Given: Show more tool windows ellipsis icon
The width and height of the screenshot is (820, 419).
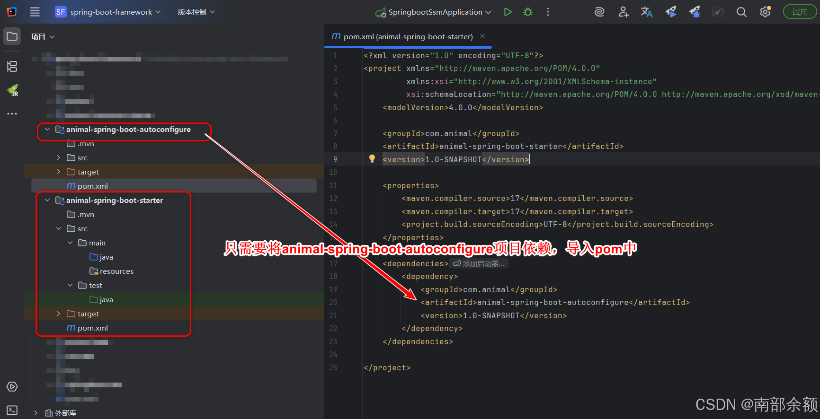Looking at the screenshot, I should (12, 113).
